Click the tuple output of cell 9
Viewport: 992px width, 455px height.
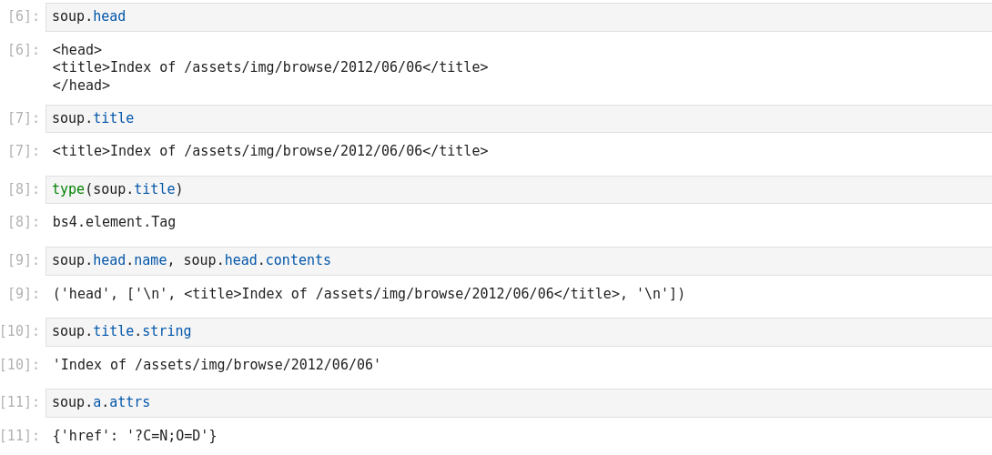coord(368,294)
